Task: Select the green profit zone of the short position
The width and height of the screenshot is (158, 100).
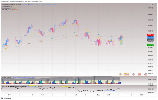Action: tap(121, 41)
